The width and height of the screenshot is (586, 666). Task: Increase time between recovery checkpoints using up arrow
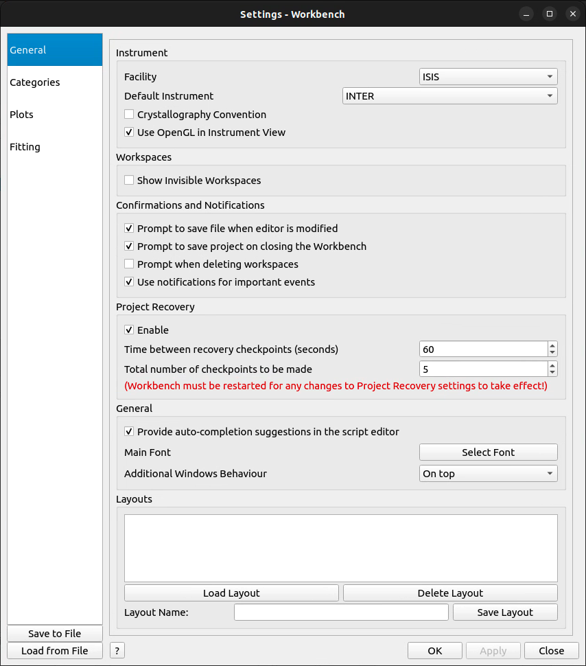coord(552,346)
